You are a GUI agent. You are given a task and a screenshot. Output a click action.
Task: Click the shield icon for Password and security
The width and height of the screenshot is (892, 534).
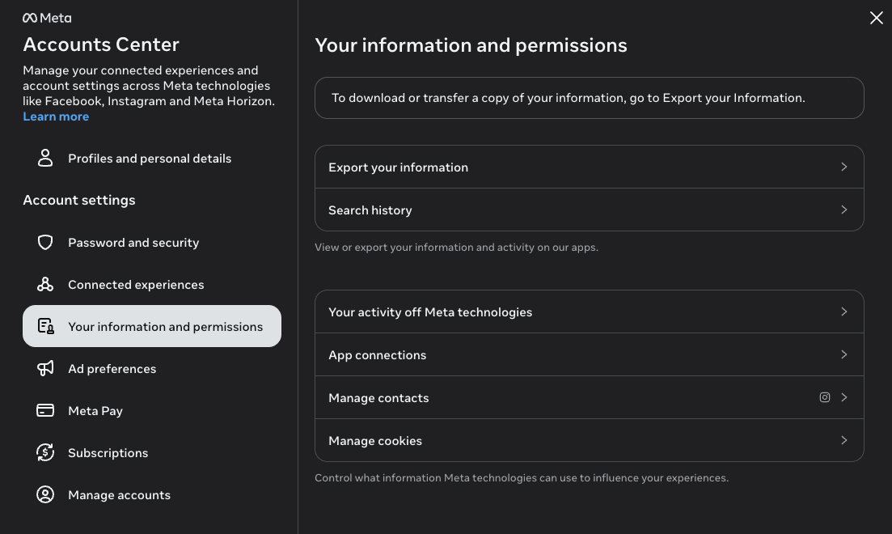click(x=45, y=243)
